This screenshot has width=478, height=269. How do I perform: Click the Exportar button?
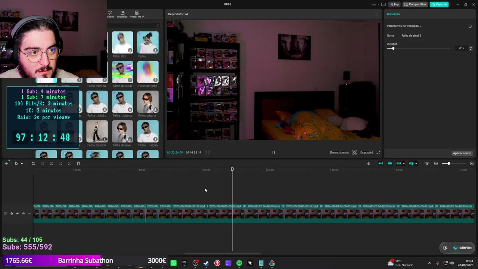coord(439,4)
